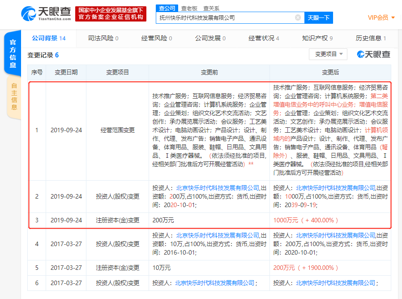Switch to the 查关系 search tab

click(211, 8)
